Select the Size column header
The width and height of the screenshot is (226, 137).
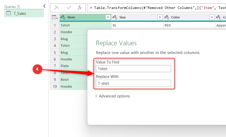tap(137, 17)
